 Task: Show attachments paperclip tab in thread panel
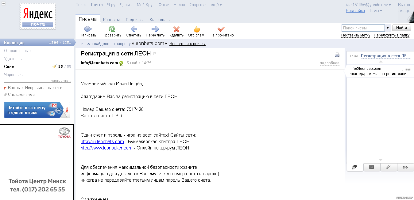pyautogui.click(x=389, y=167)
